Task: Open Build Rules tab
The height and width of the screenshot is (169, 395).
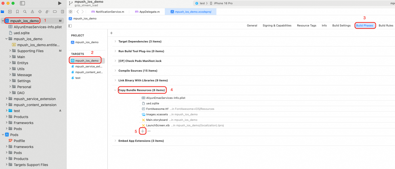Action: pos(386,25)
